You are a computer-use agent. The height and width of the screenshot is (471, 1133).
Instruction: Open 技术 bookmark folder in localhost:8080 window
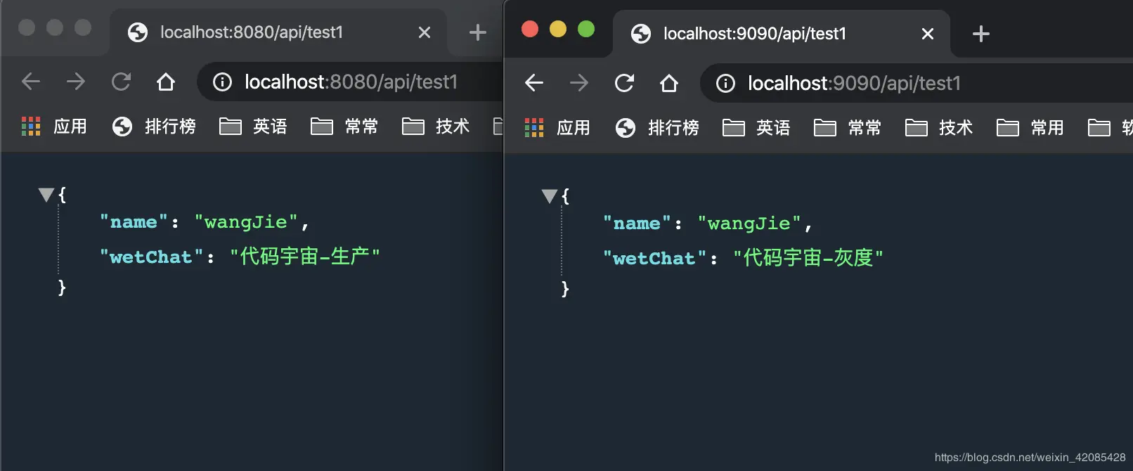tap(436, 127)
